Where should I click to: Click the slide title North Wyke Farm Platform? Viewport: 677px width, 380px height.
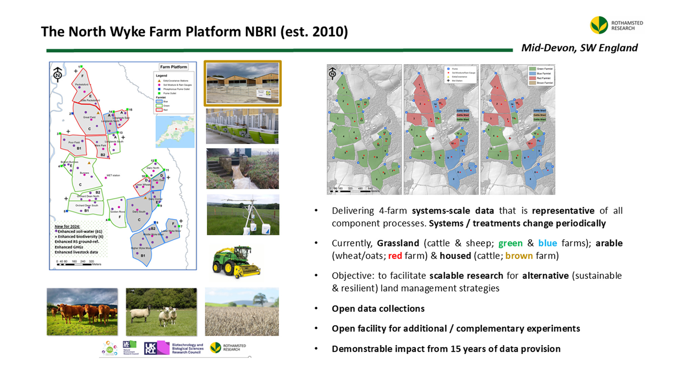coord(194,32)
